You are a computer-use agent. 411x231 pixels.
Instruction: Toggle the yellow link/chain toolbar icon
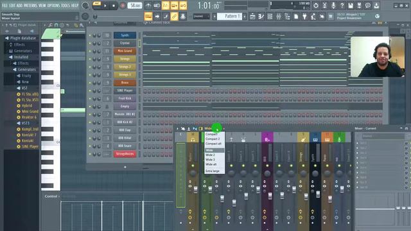coord(174,16)
